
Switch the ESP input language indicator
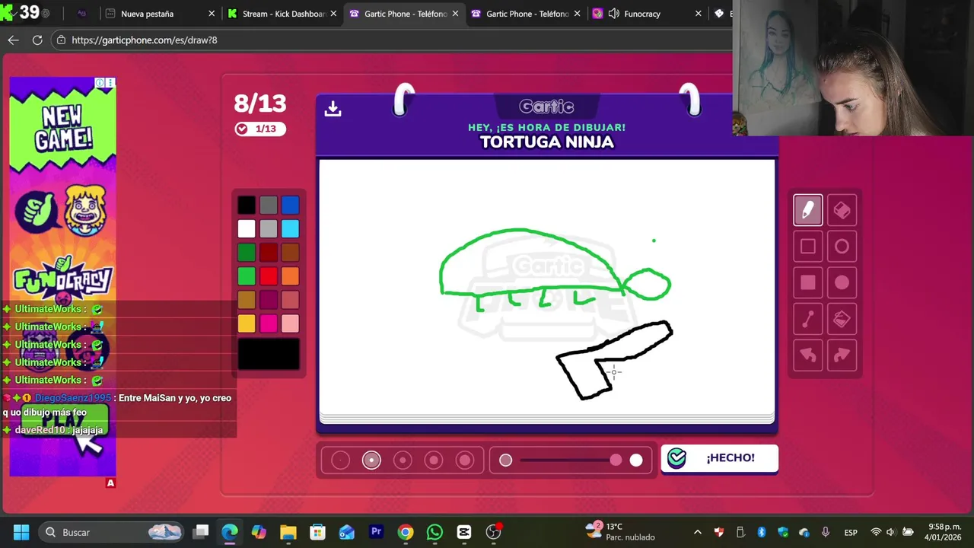tap(851, 532)
